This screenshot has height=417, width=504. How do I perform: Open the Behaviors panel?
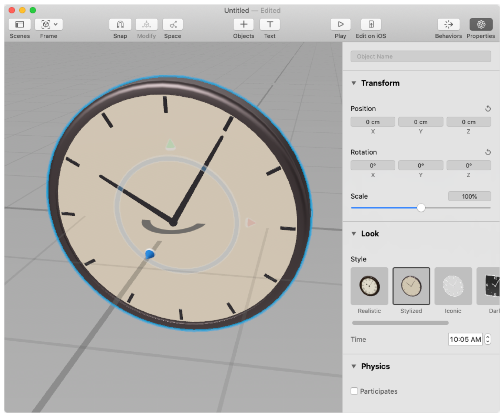[448, 24]
